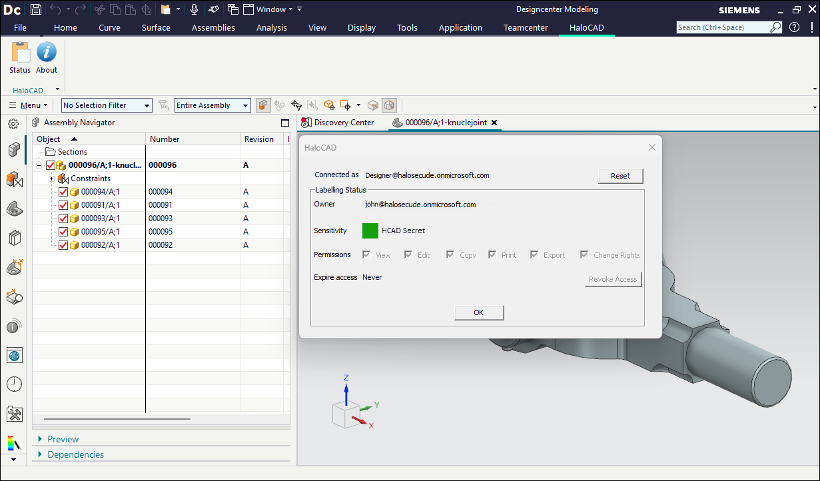Click the switch window icon in title bar
Viewport: 820px width, 481px height.
232,9
